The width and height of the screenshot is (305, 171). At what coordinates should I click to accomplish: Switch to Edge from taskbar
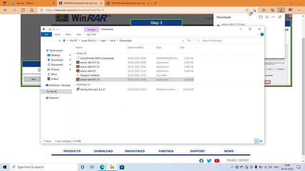(102, 167)
